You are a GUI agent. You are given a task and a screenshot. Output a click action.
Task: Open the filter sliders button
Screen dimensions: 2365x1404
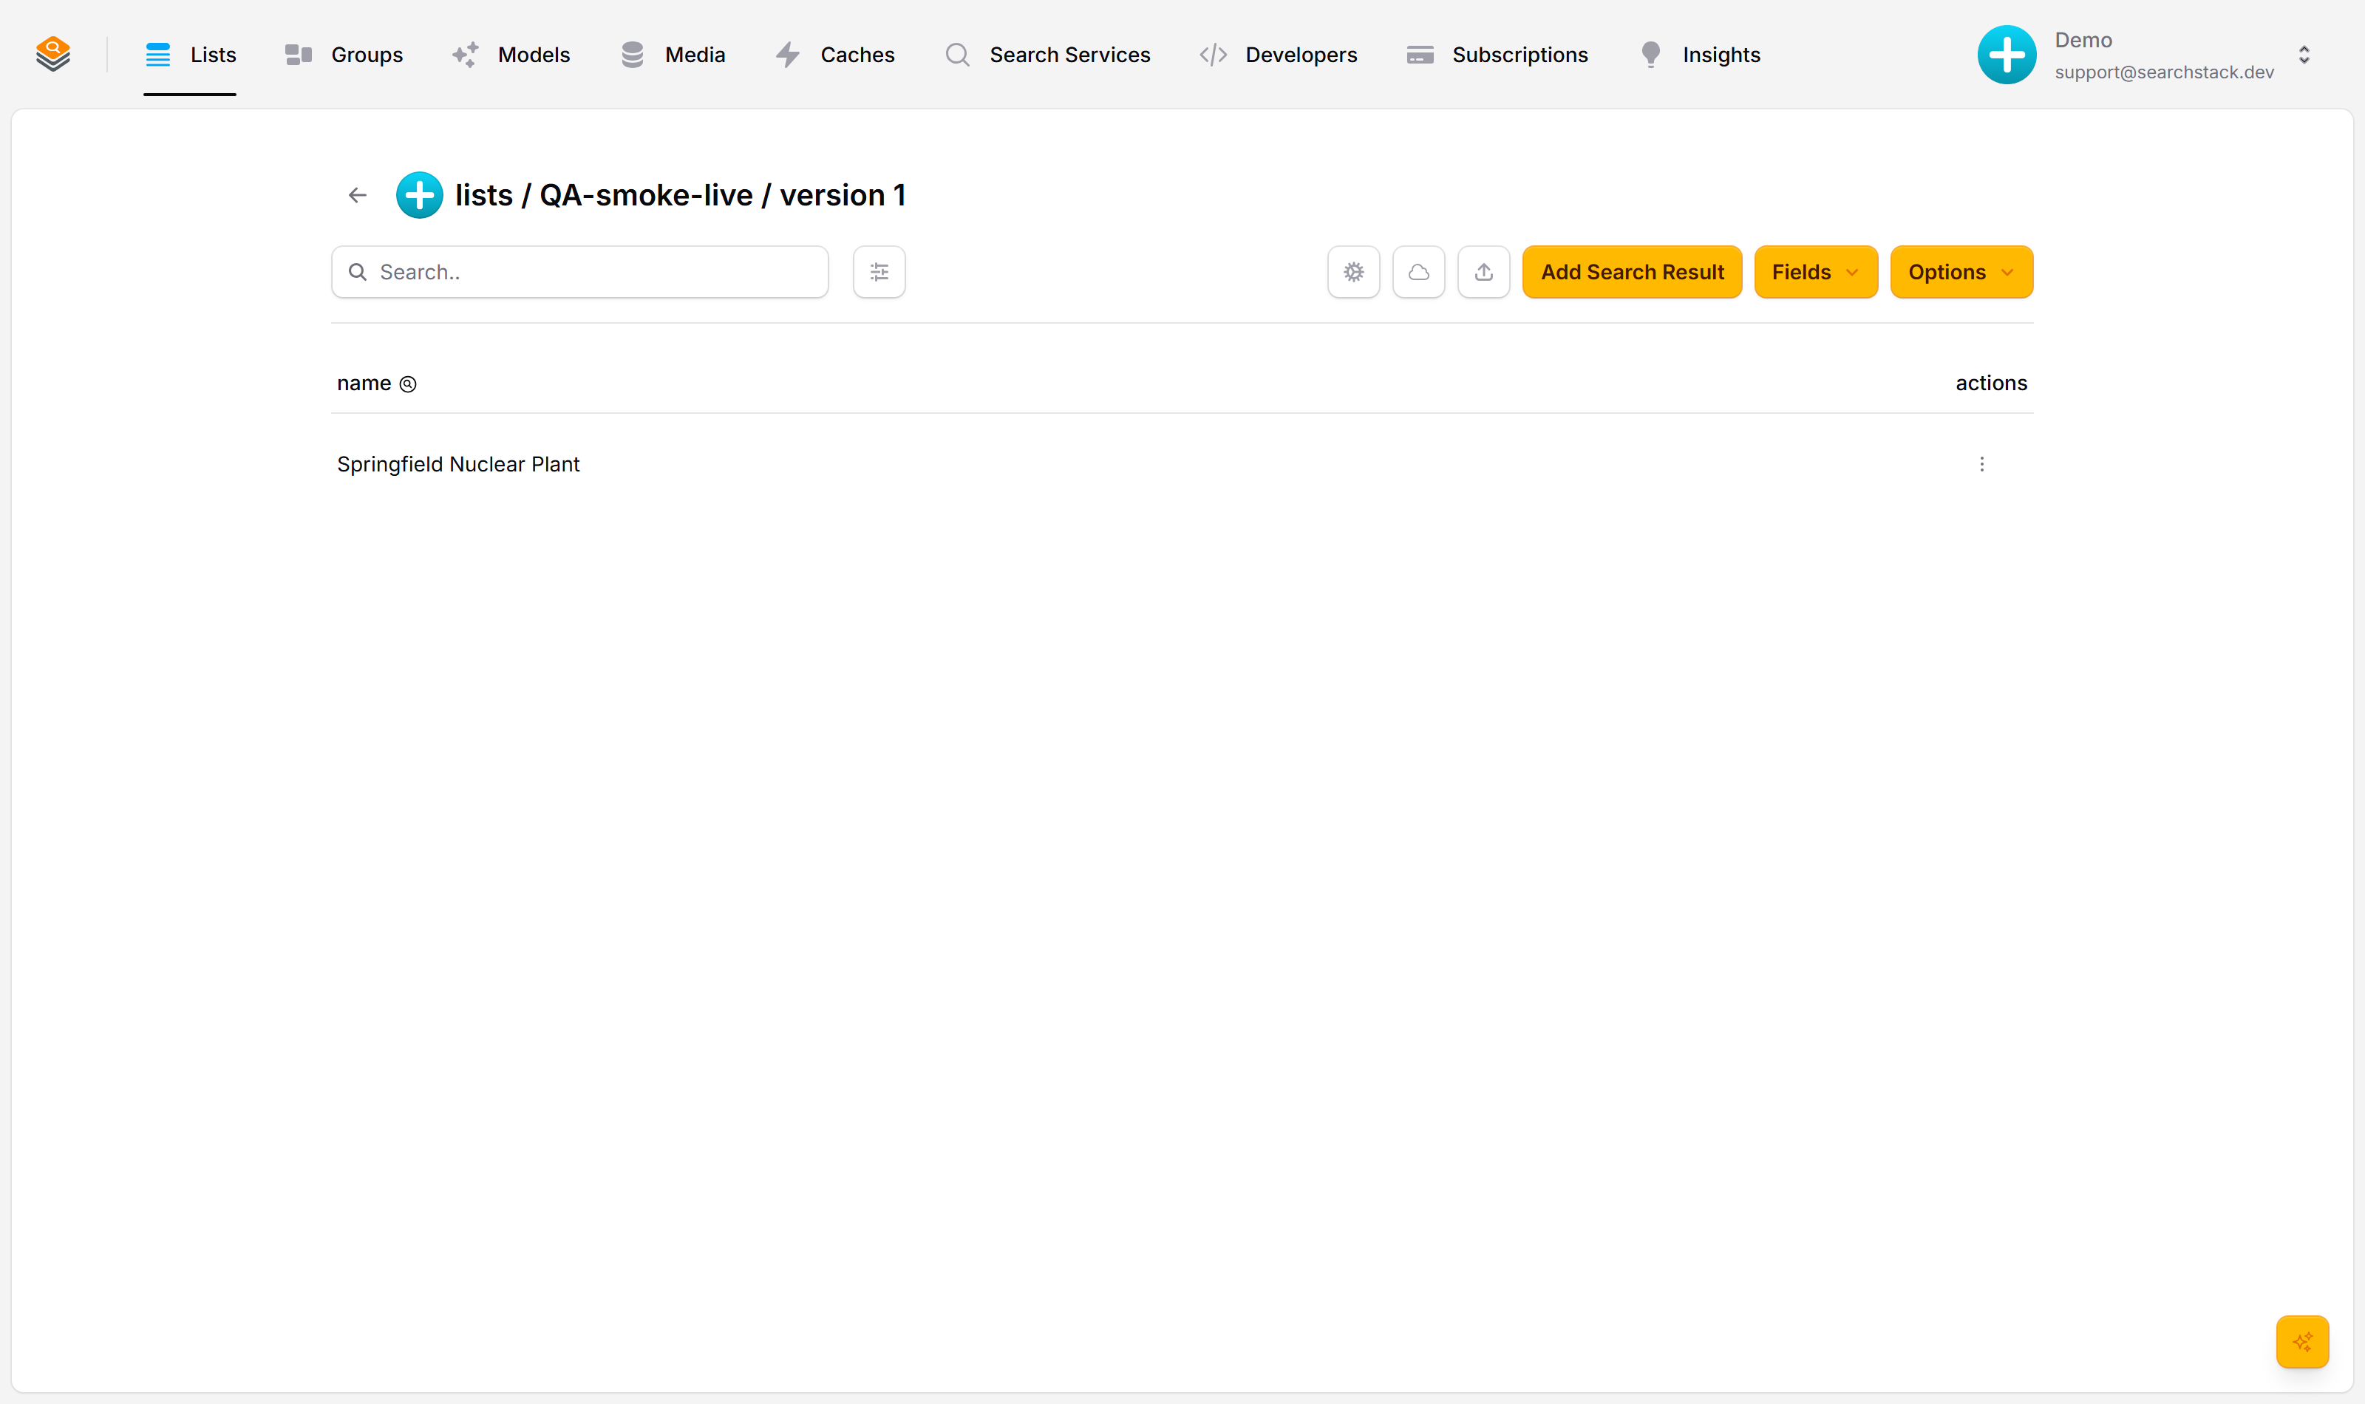click(x=879, y=273)
